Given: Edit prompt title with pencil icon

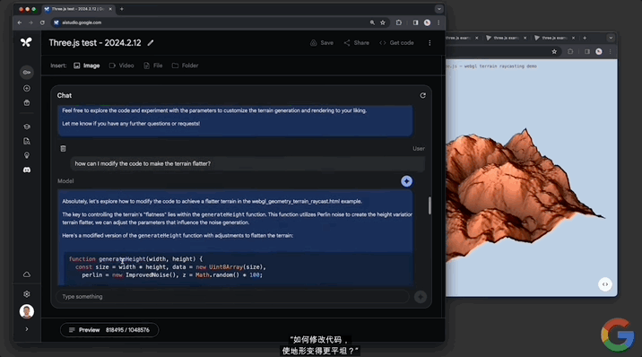Looking at the screenshot, I should click(x=151, y=43).
